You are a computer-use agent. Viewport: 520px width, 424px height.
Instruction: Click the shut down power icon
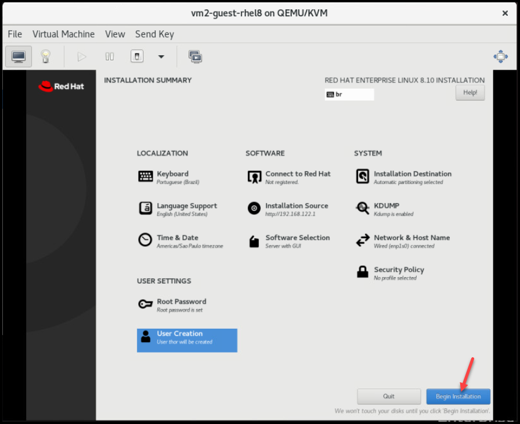click(136, 56)
